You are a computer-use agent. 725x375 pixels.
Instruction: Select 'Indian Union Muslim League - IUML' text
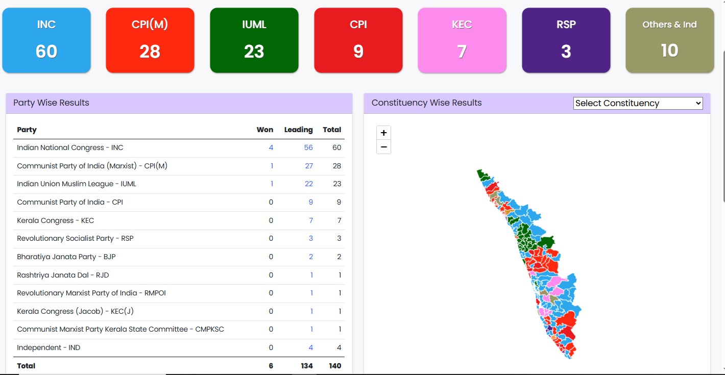77,184
